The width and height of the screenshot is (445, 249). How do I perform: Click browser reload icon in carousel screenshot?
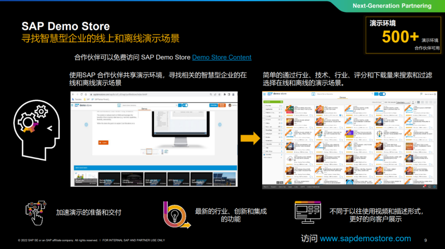[82, 95]
